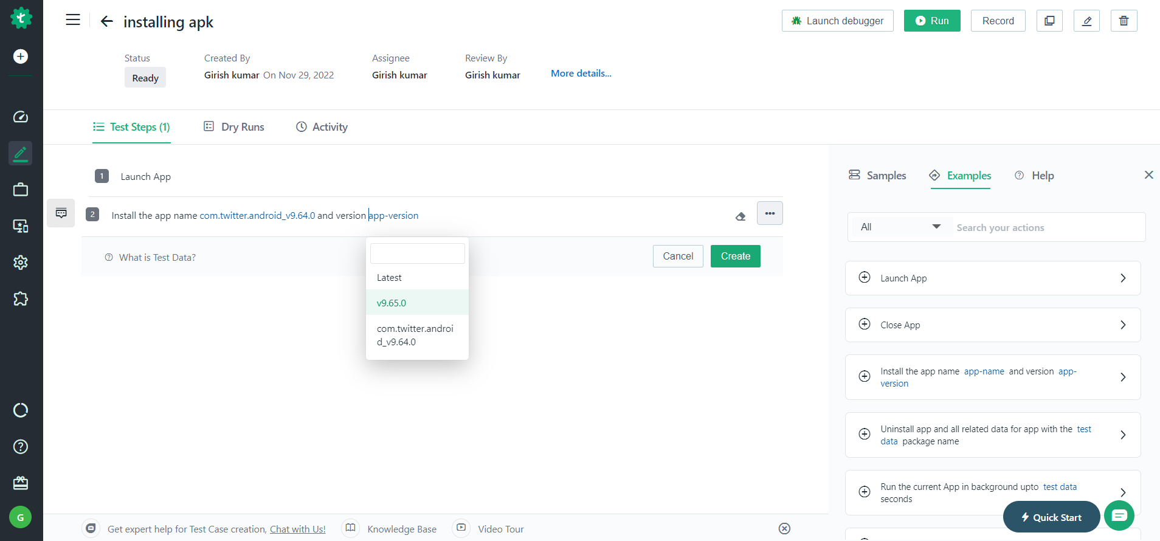
Task: Expand the Launch App example chevron
Action: (1123, 278)
